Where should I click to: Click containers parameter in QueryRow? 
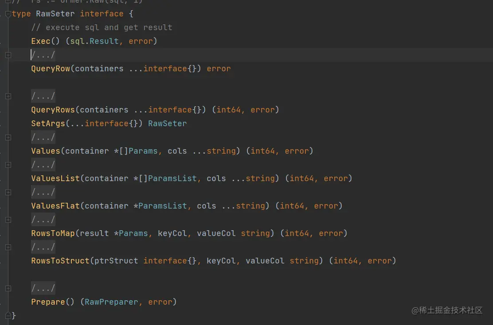[99, 69]
